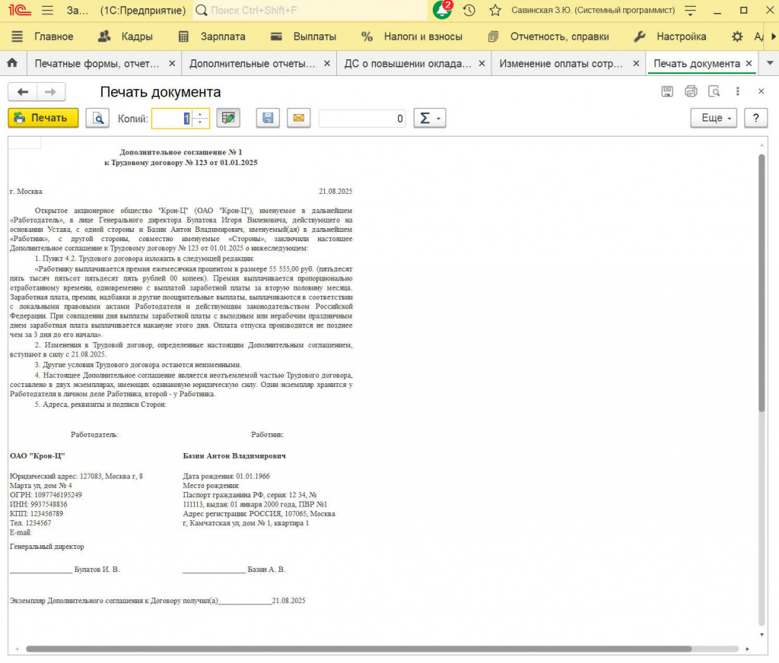
Task: Click the scroll down arrow of document
Action: [762, 635]
